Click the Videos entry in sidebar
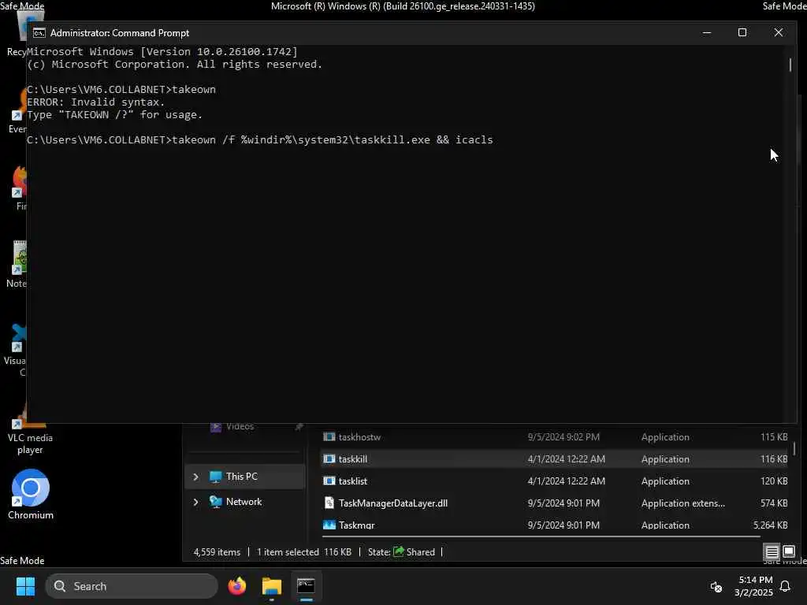The height and width of the screenshot is (605, 807). coord(240,426)
